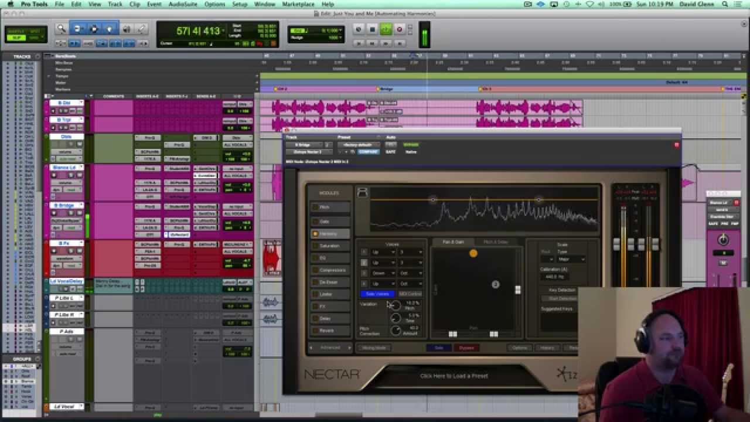Open voice 3 direction dropdown showing Down
The image size is (750, 422).
[x=383, y=273]
